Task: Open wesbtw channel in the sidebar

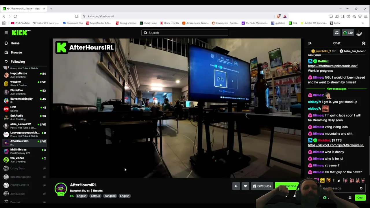Action: pos(25,83)
